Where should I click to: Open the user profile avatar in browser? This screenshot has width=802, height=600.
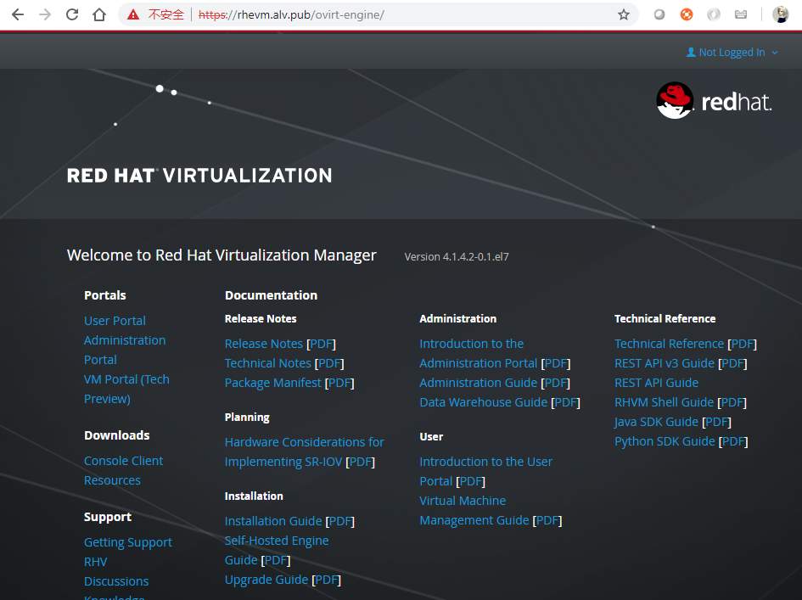781,14
